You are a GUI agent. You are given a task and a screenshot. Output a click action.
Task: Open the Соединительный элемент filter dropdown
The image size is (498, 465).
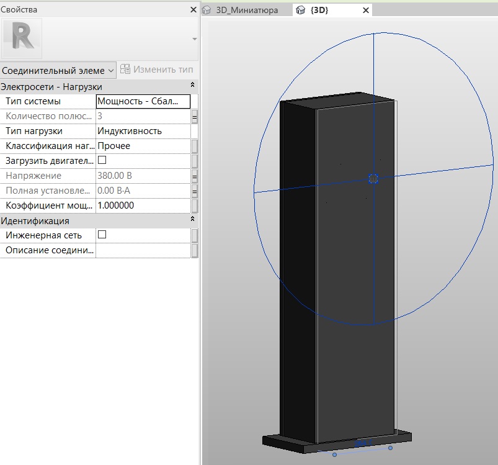coord(58,70)
